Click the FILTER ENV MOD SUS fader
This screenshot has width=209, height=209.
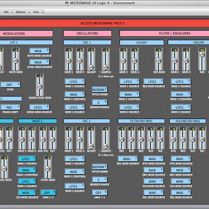tap(150, 138)
